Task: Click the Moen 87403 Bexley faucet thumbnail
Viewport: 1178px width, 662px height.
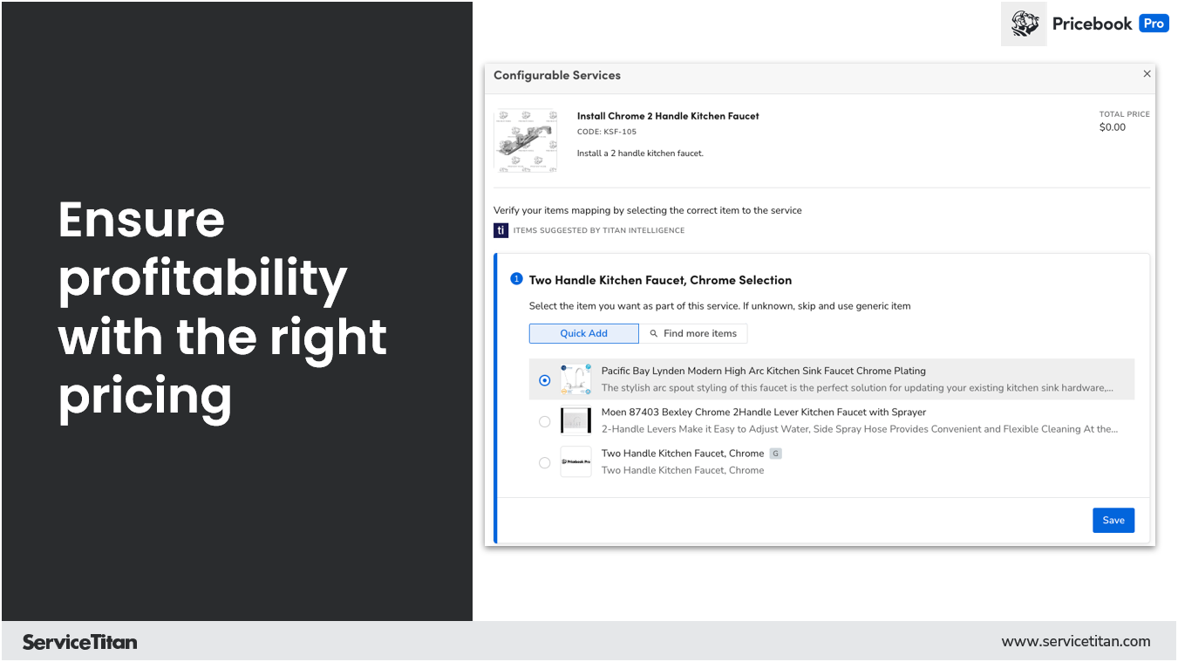Action: point(575,420)
